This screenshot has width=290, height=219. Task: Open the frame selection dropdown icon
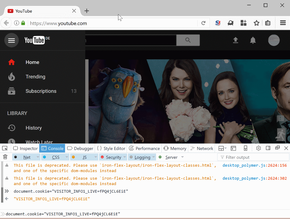click(x=223, y=148)
